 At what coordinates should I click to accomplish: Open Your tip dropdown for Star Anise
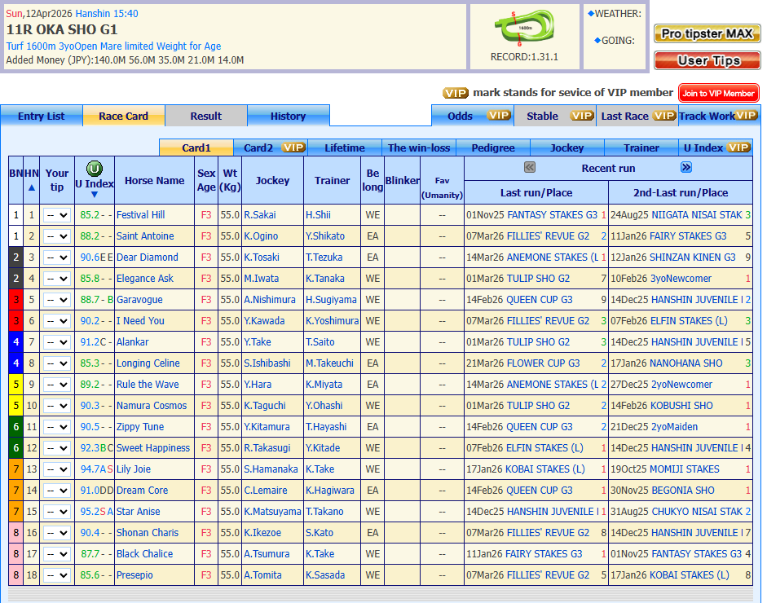[x=57, y=512]
